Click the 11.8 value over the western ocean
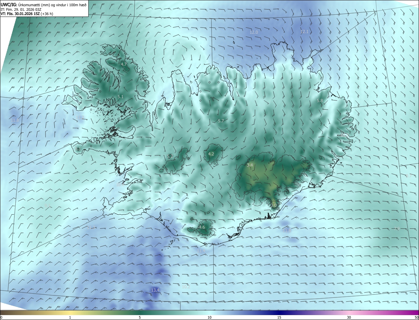The width and height of the screenshot is (419, 320). point(15,120)
